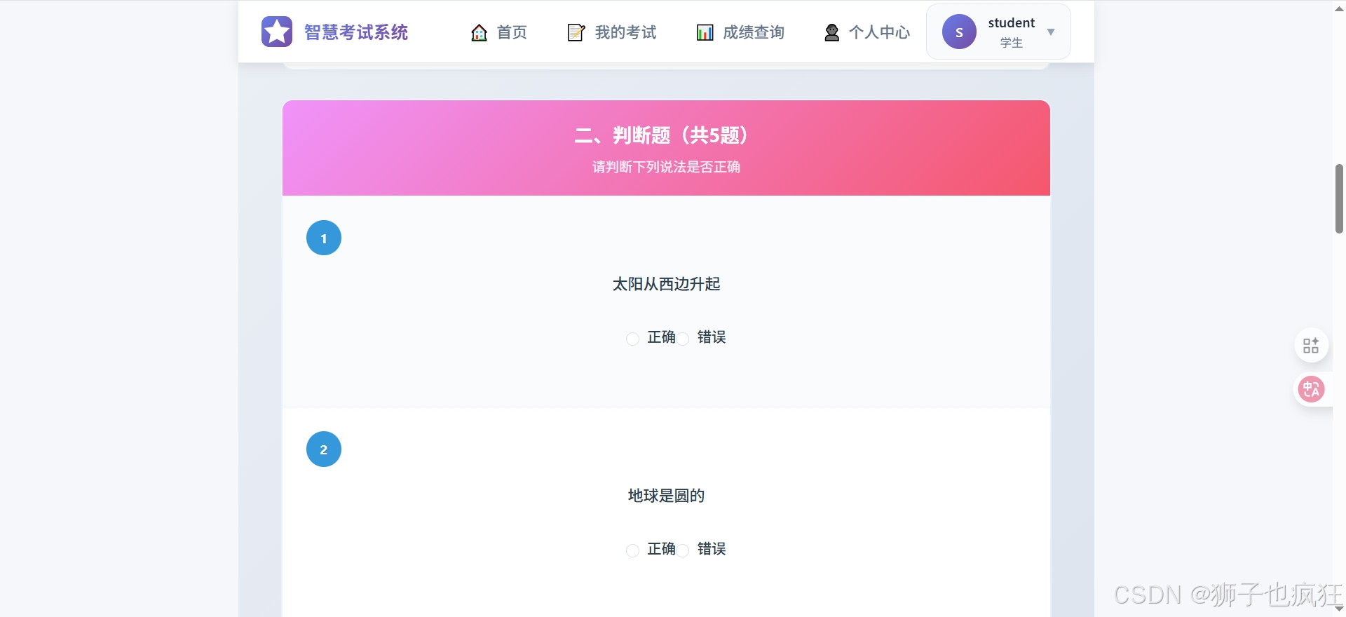Click the bar chart icon beside 成绩查询

tap(705, 32)
